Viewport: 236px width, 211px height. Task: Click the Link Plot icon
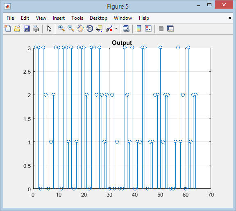coord(126,28)
